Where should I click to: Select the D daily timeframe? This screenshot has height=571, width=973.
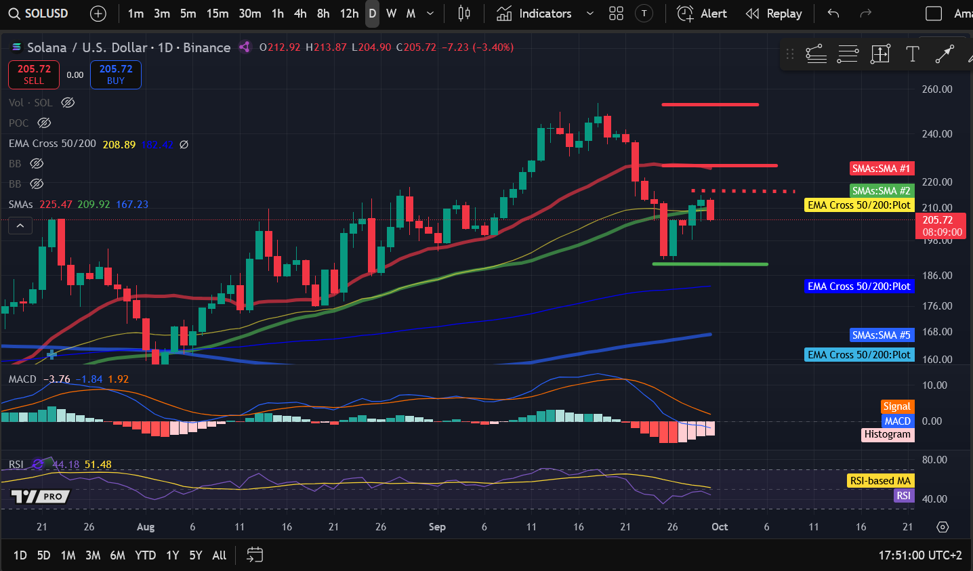(372, 14)
